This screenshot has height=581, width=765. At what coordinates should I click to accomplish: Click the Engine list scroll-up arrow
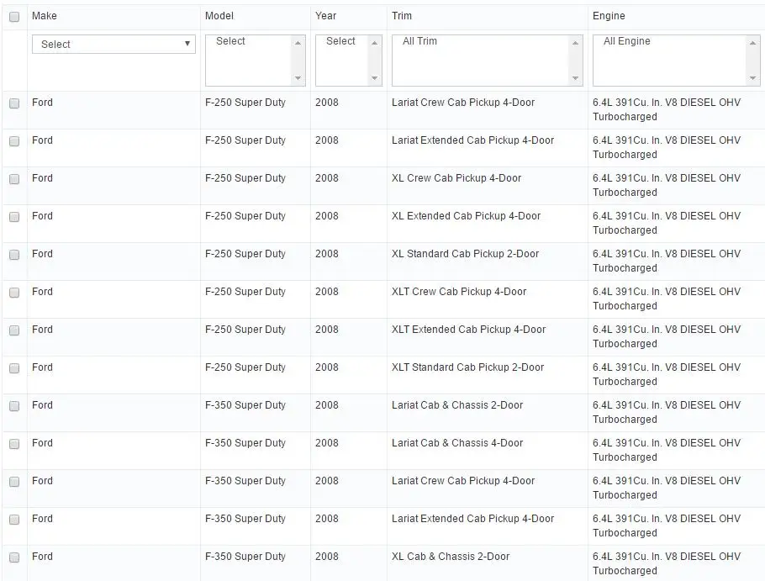coord(752,43)
